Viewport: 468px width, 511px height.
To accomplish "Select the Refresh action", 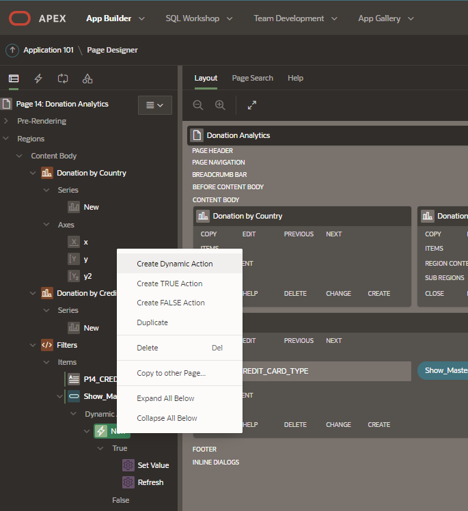I will pyautogui.click(x=150, y=482).
